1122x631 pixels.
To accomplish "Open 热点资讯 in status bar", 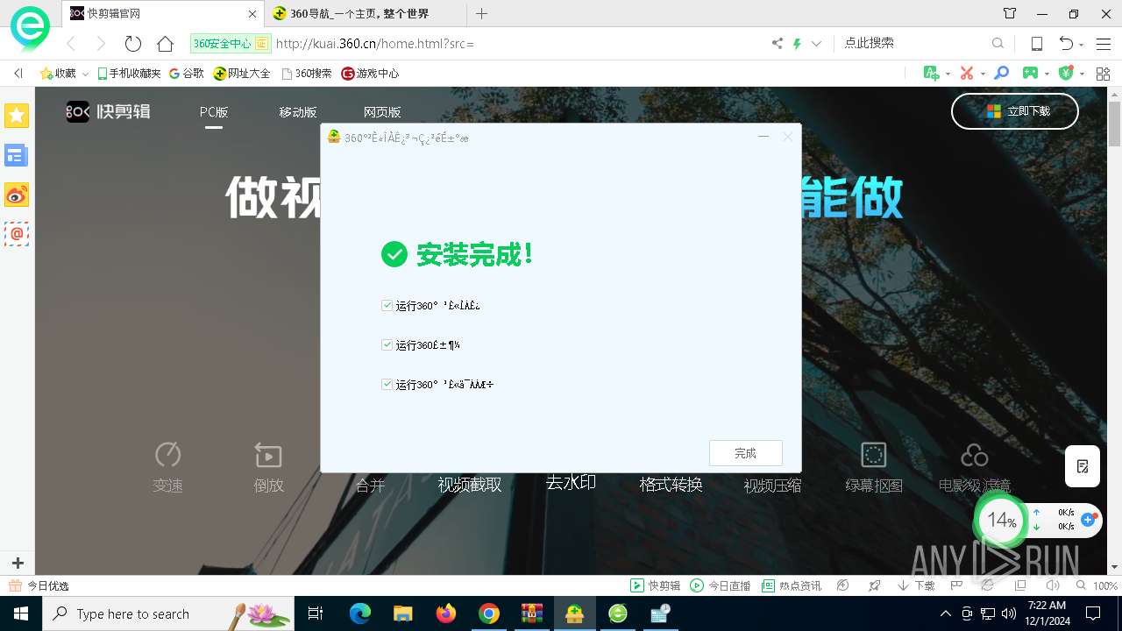I will [x=792, y=585].
